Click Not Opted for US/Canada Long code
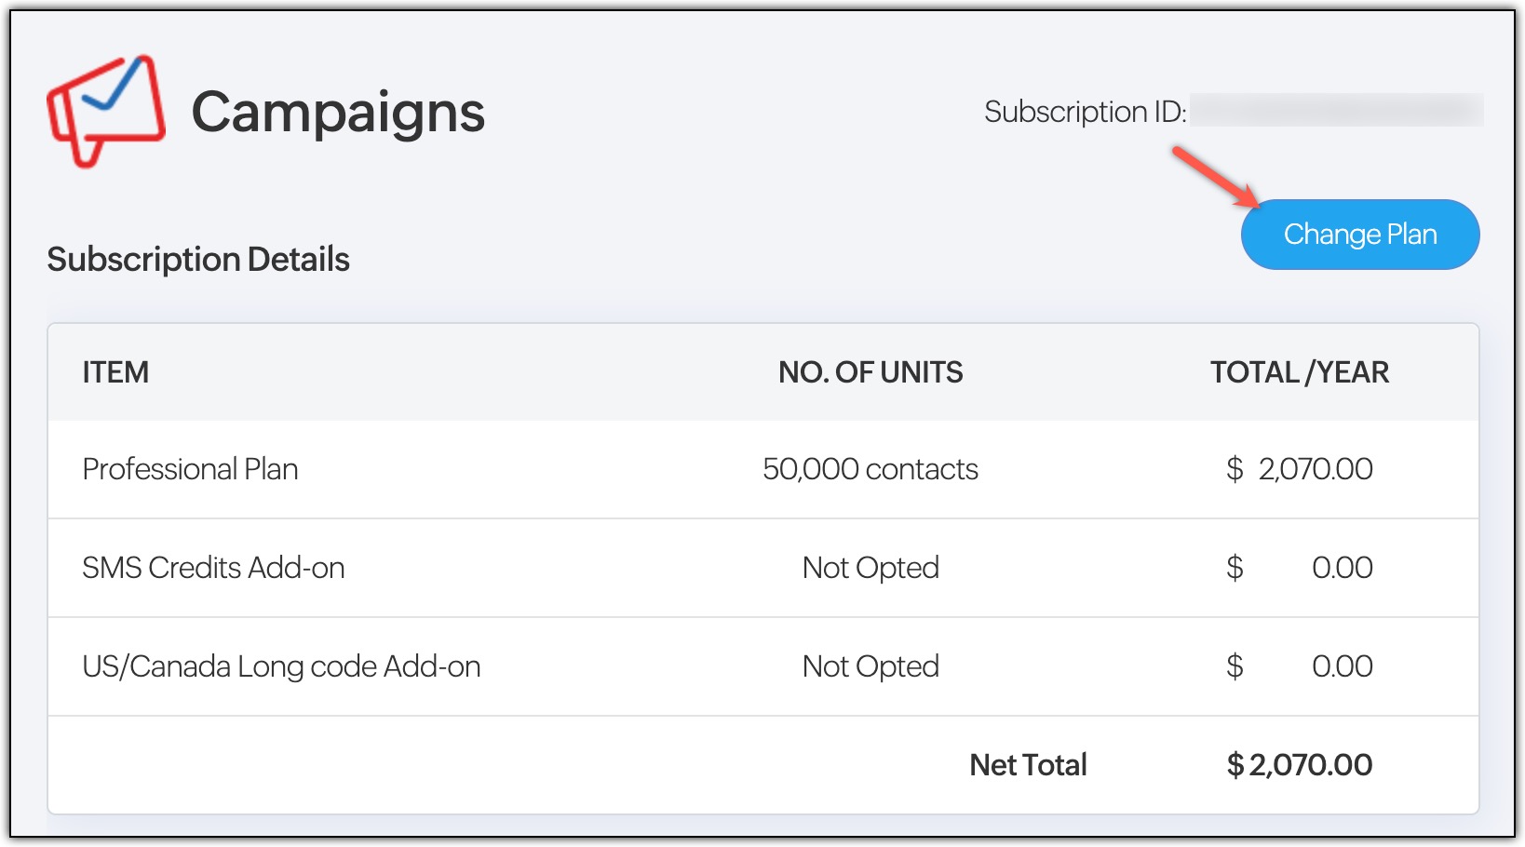 pos(870,666)
